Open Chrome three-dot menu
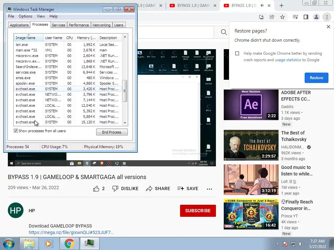The width and height of the screenshot is (334, 250). click(327, 17)
